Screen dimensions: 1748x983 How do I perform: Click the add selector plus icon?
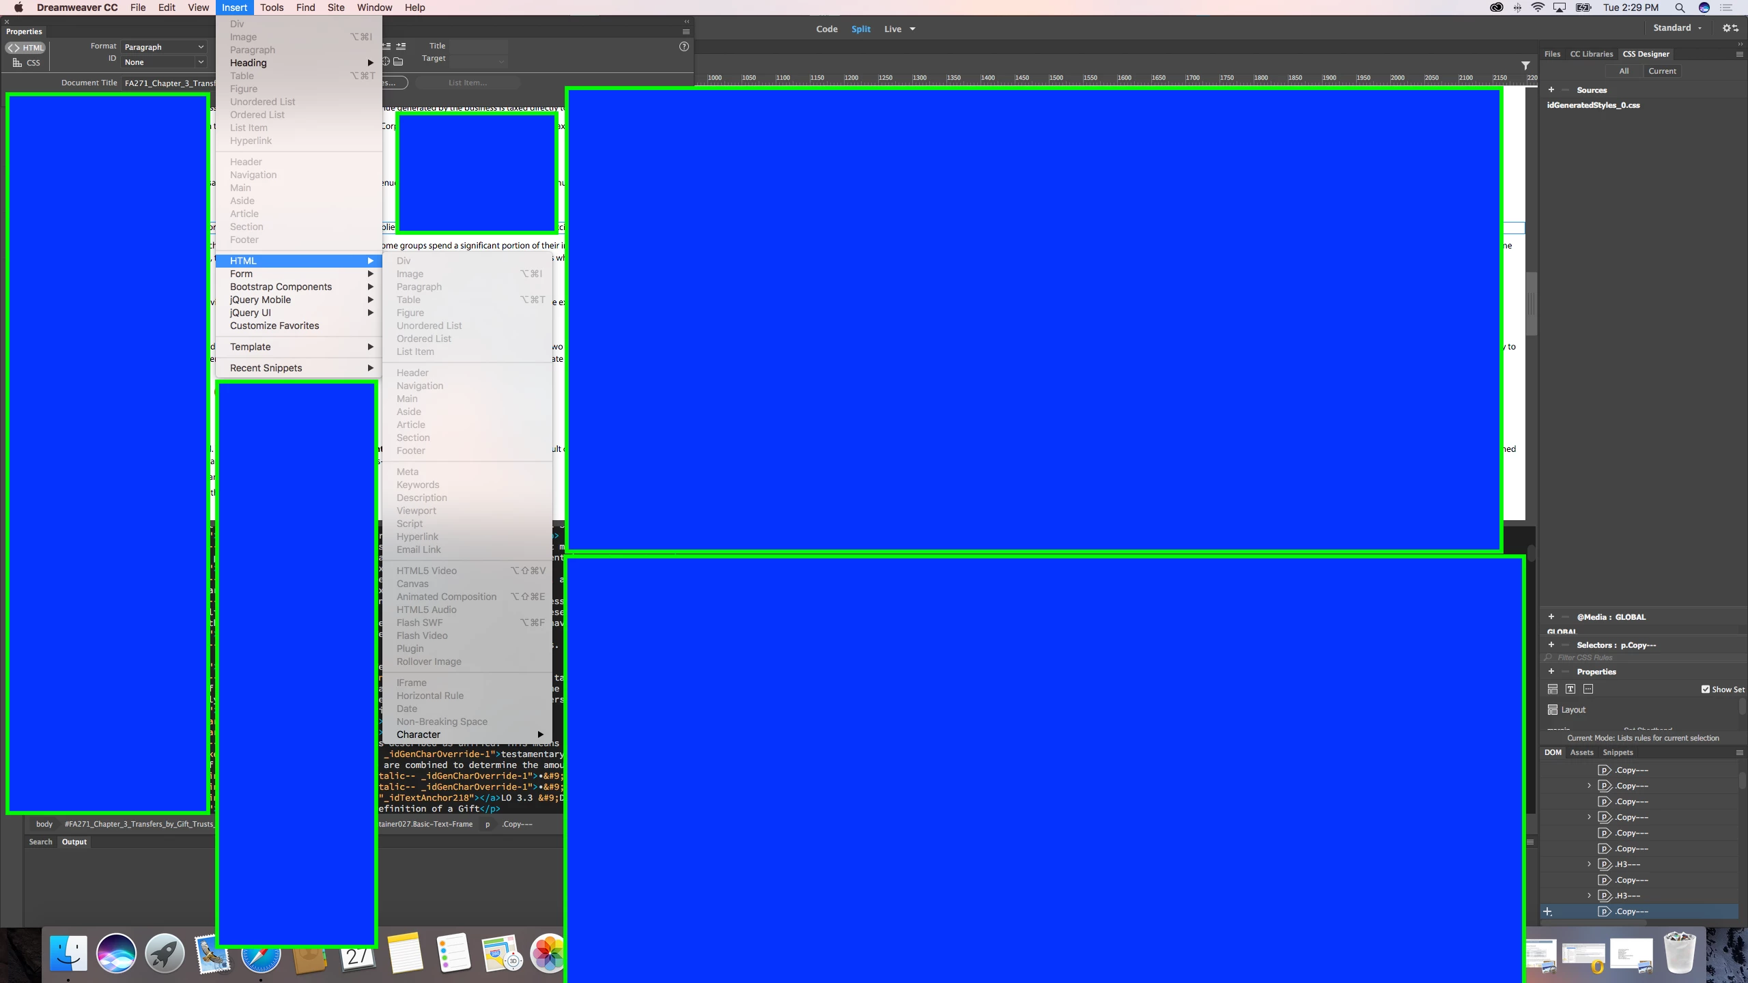(x=1551, y=645)
